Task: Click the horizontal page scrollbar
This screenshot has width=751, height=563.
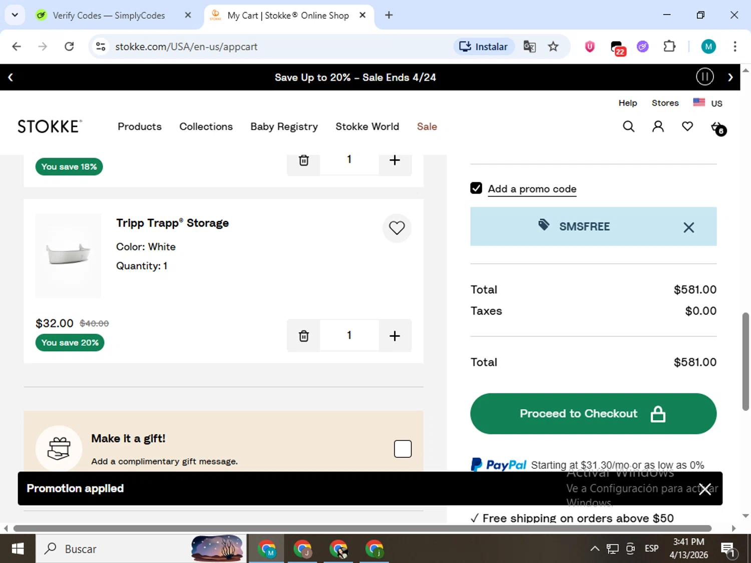Action: (362, 528)
